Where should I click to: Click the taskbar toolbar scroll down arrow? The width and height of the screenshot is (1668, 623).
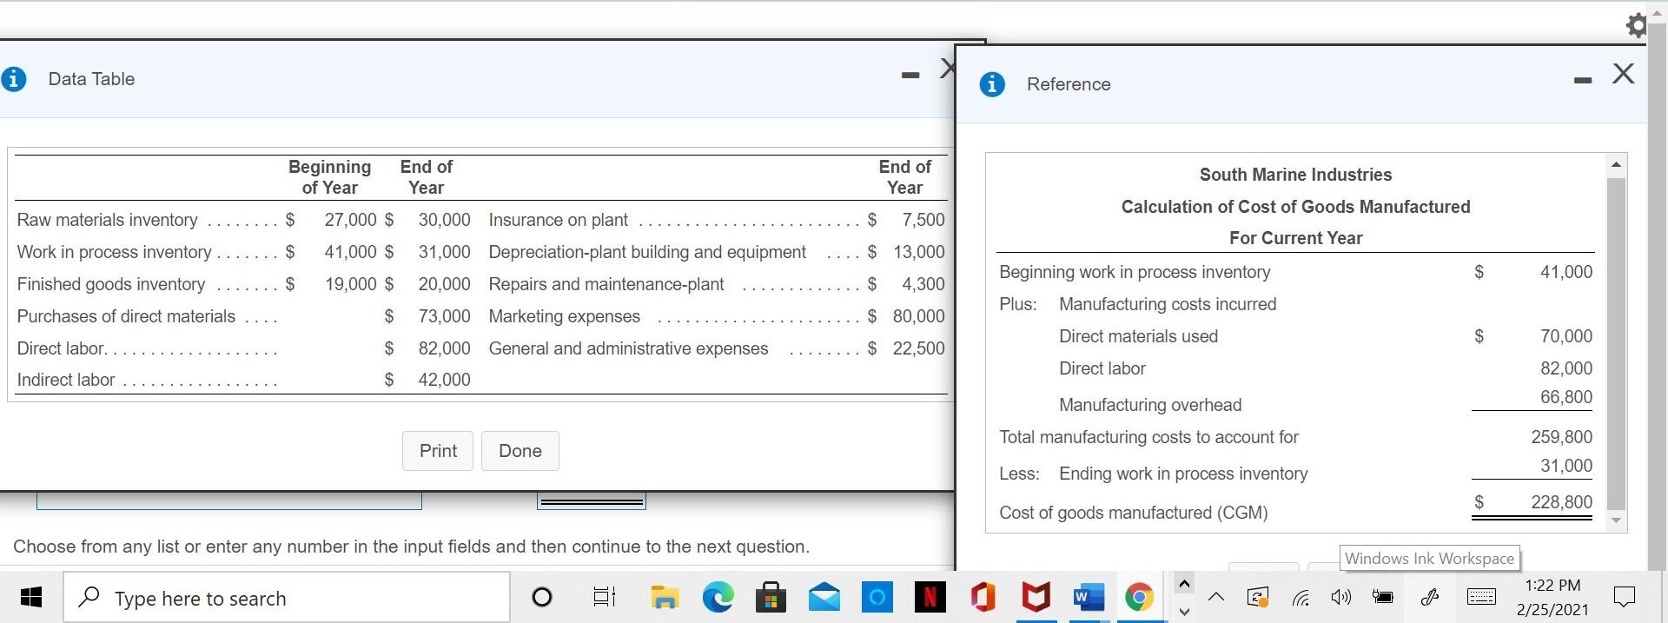[1183, 612]
